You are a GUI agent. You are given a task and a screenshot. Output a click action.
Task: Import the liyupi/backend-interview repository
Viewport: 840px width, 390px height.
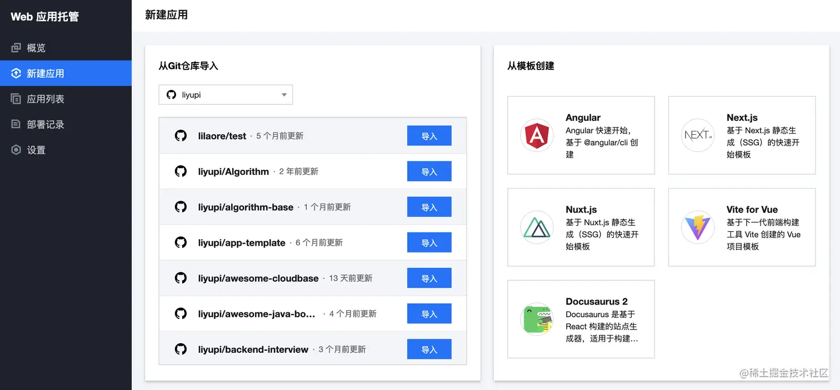(x=429, y=349)
